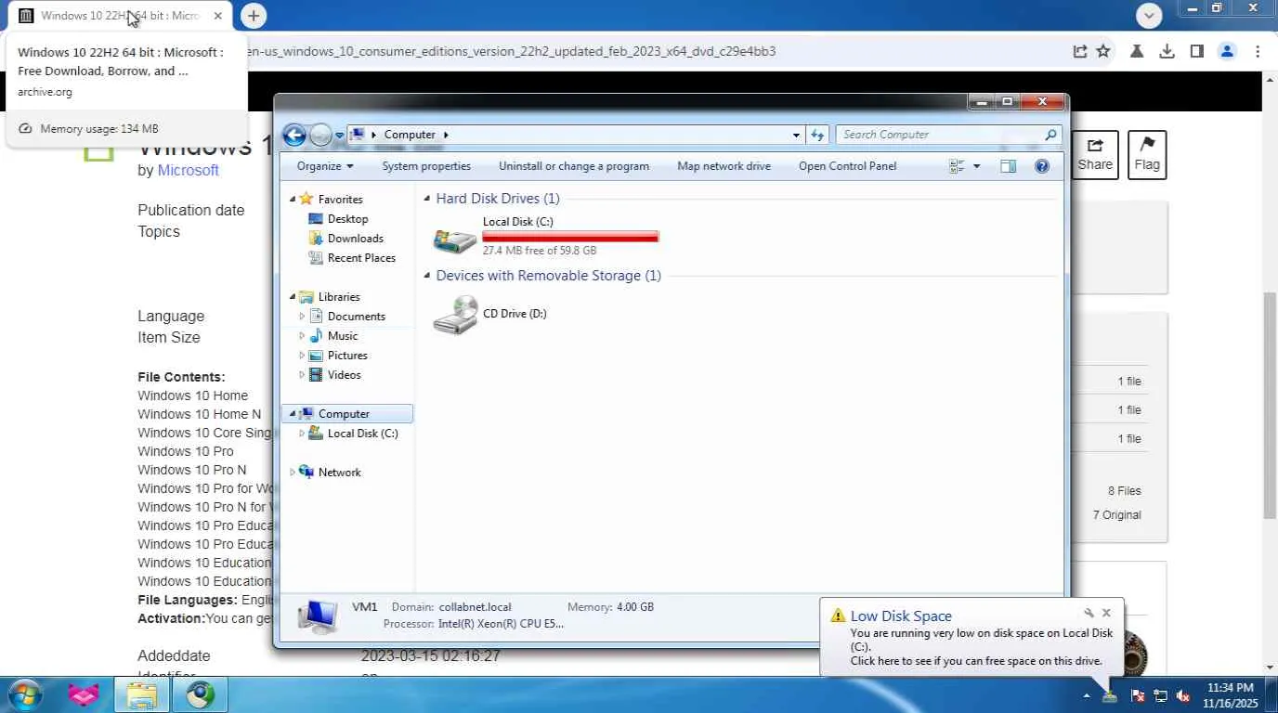This screenshot has width=1278, height=713.
Task: Click the magnifier in Search Computer box
Action: [1050, 135]
